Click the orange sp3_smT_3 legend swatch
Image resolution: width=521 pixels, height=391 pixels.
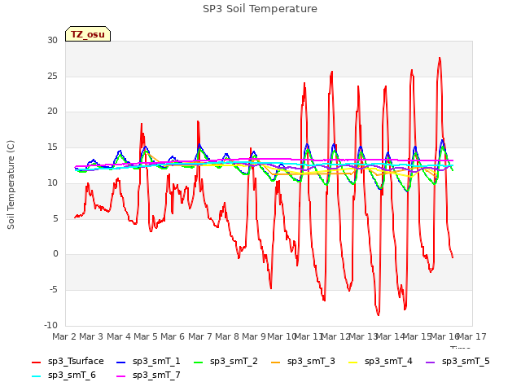click(276, 362)
